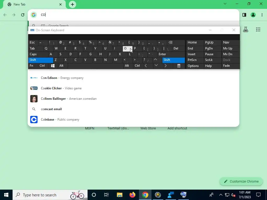Viewport: 267px width, 200px height.
Task: Open Task View on taskbar
Action: click(x=106, y=195)
